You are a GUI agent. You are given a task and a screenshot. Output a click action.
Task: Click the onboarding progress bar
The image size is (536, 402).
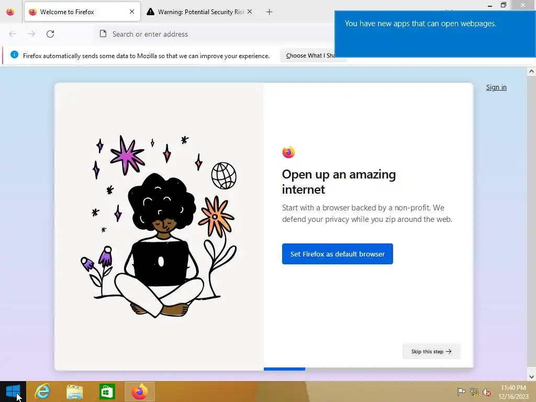click(x=368, y=369)
